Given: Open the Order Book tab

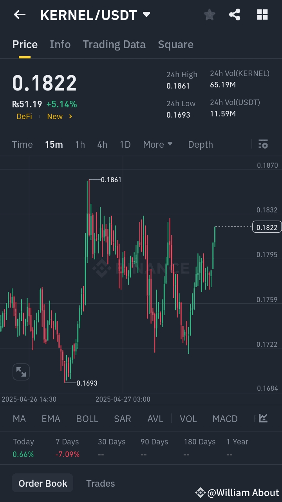Looking at the screenshot, I should tap(43, 483).
